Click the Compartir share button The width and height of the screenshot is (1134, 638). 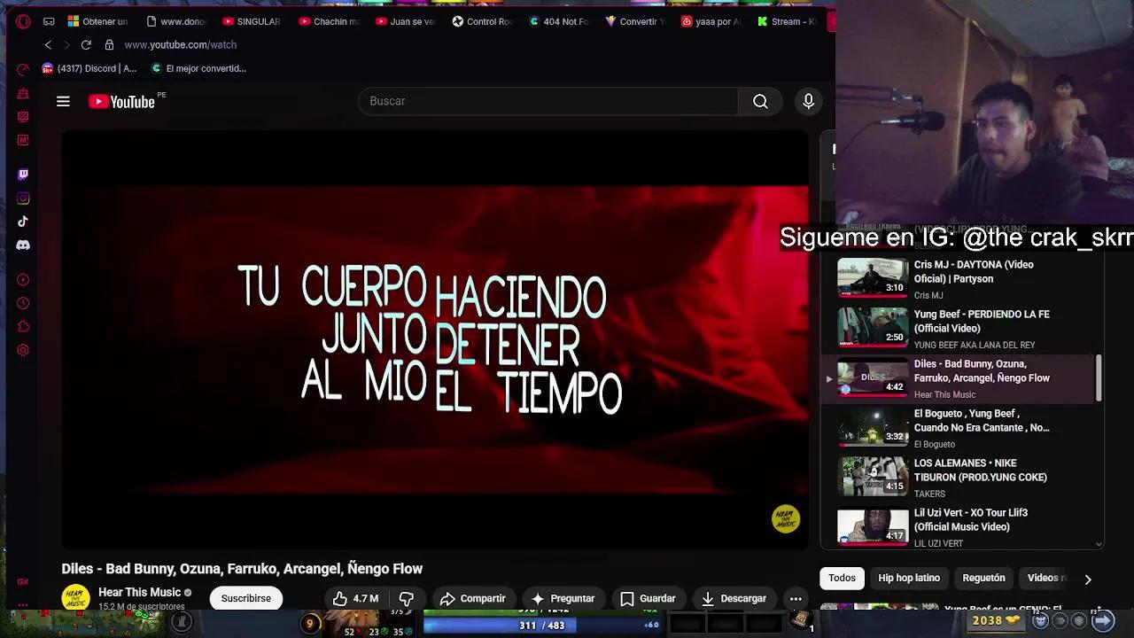click(x=473, y=598)
